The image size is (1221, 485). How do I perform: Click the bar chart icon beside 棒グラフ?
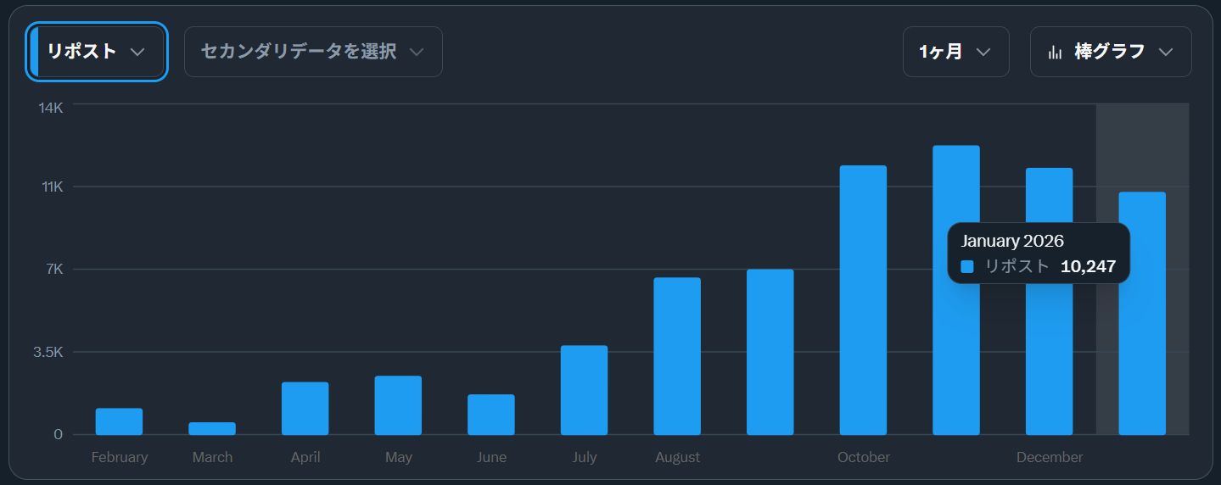tap(1056, 52)
